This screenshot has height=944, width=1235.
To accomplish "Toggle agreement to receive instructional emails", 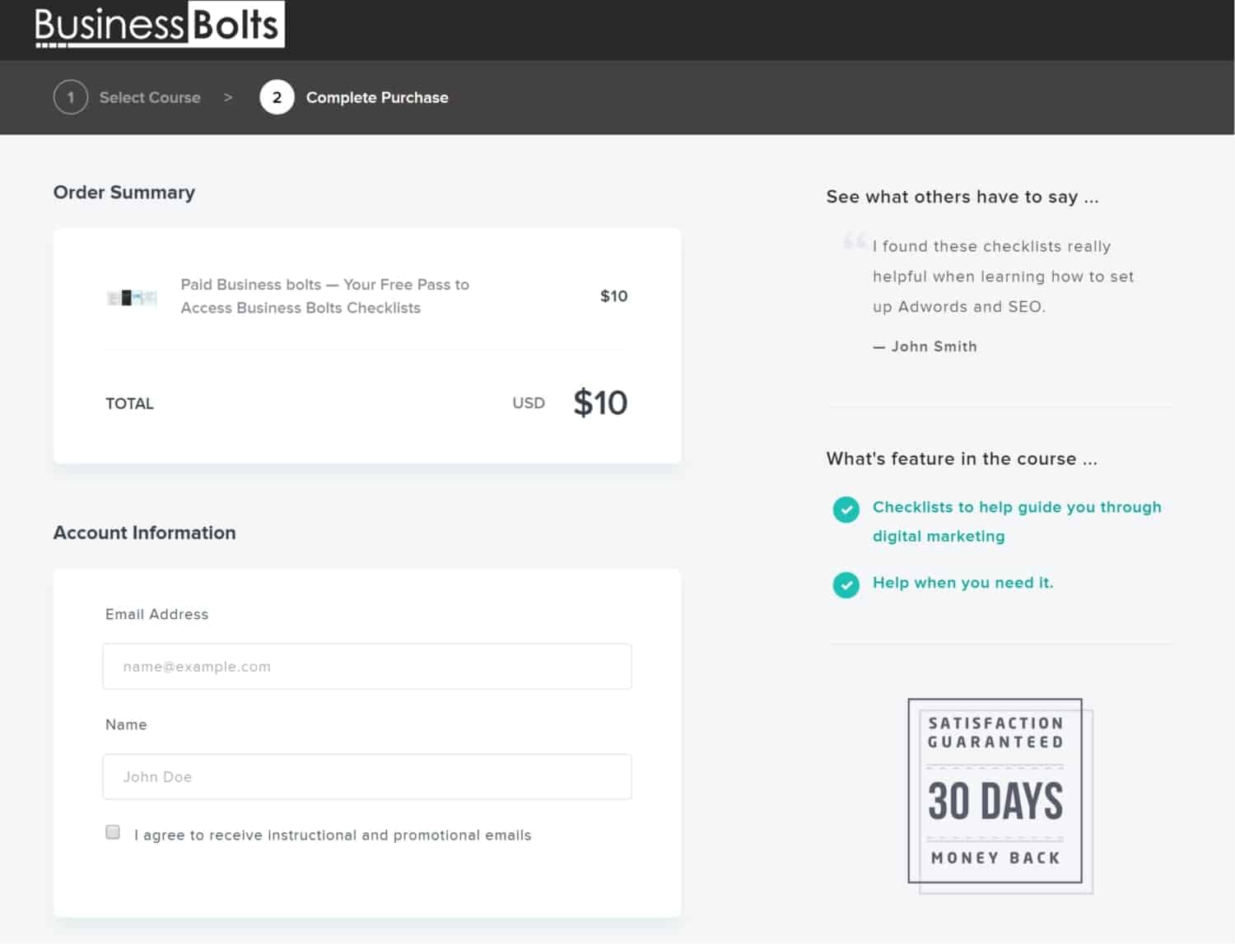I will coord(113,832).
